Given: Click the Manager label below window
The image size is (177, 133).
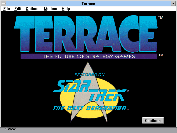Looking at the screenshot, I should click(11, 129).
